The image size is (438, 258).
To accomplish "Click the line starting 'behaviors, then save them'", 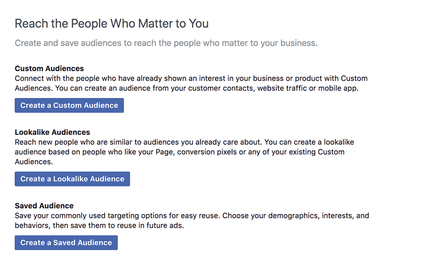I will [x=99, y=226].
